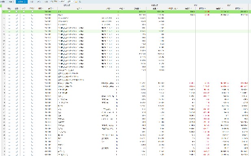Tick first checkbox in row 2
Screen dimensions: 251x156
(x=9, y=15)
